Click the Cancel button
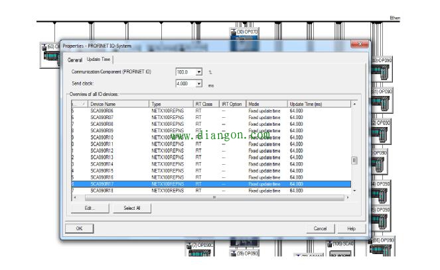The image size is (440, 270). (x=320, y=228)
